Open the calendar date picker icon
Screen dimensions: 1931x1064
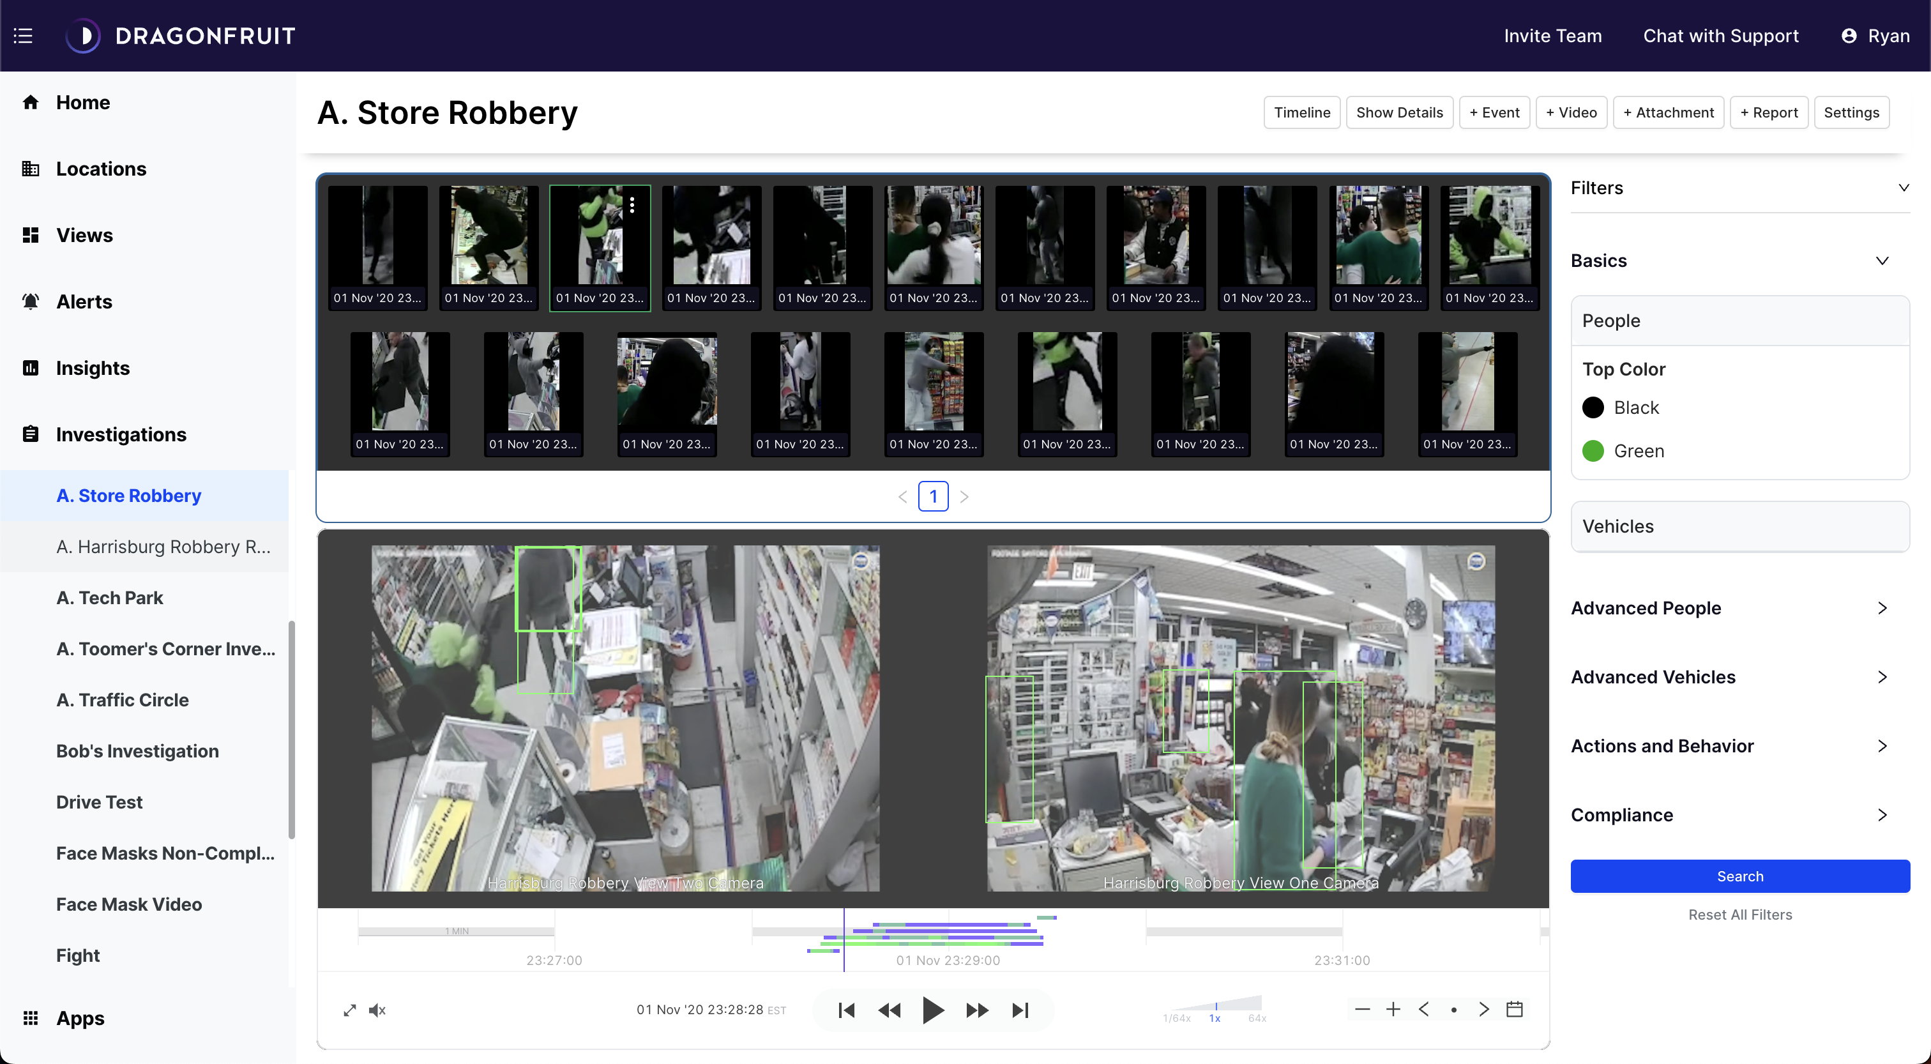tap(1514, 1009)
